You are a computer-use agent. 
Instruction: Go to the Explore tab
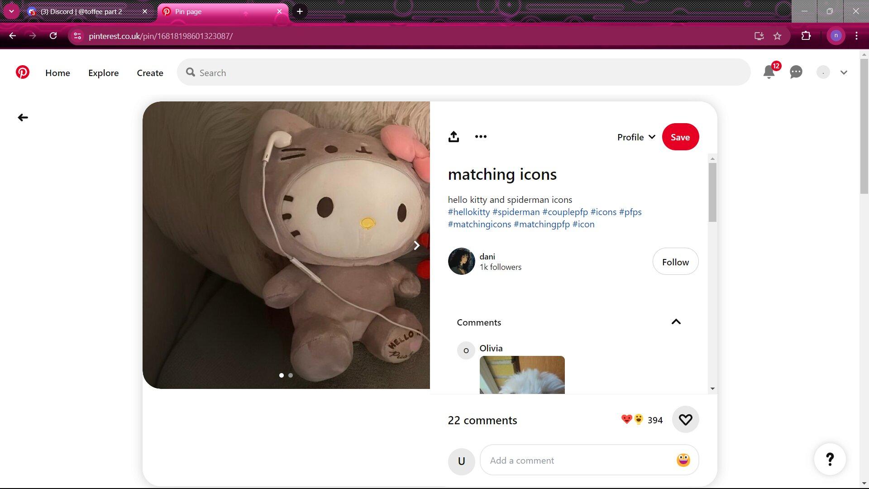coord(103,73)
